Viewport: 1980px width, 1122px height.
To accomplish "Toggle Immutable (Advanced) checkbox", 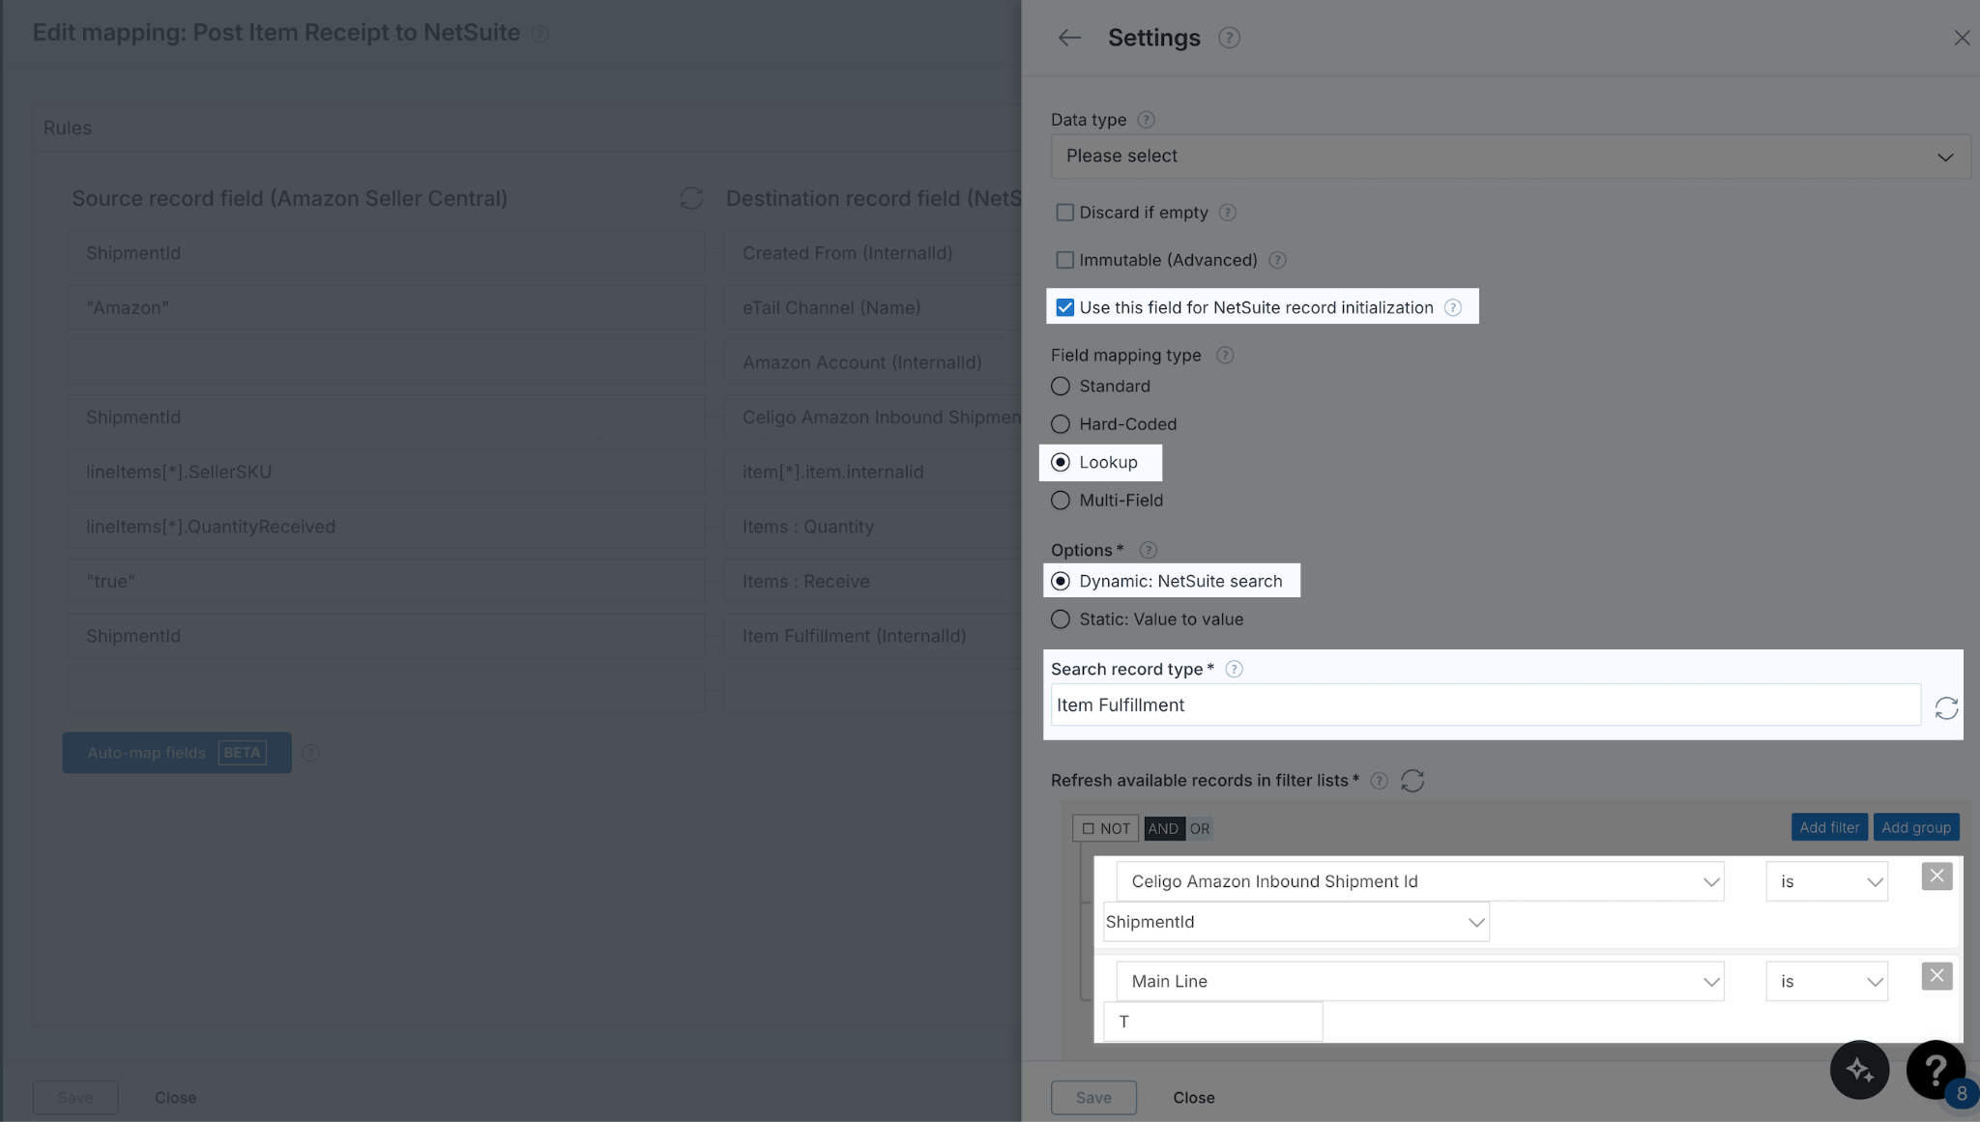I will (1064, 260).
